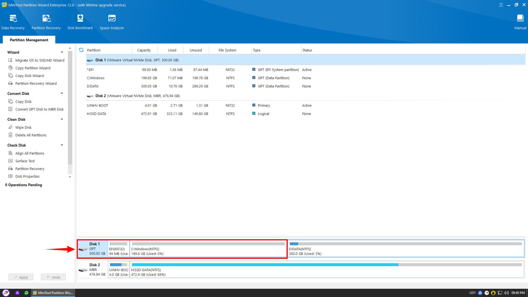The height and width of the screenshot is (297, 528).
Task: Collapse the Check Disk section
Action: click(62, 145)
